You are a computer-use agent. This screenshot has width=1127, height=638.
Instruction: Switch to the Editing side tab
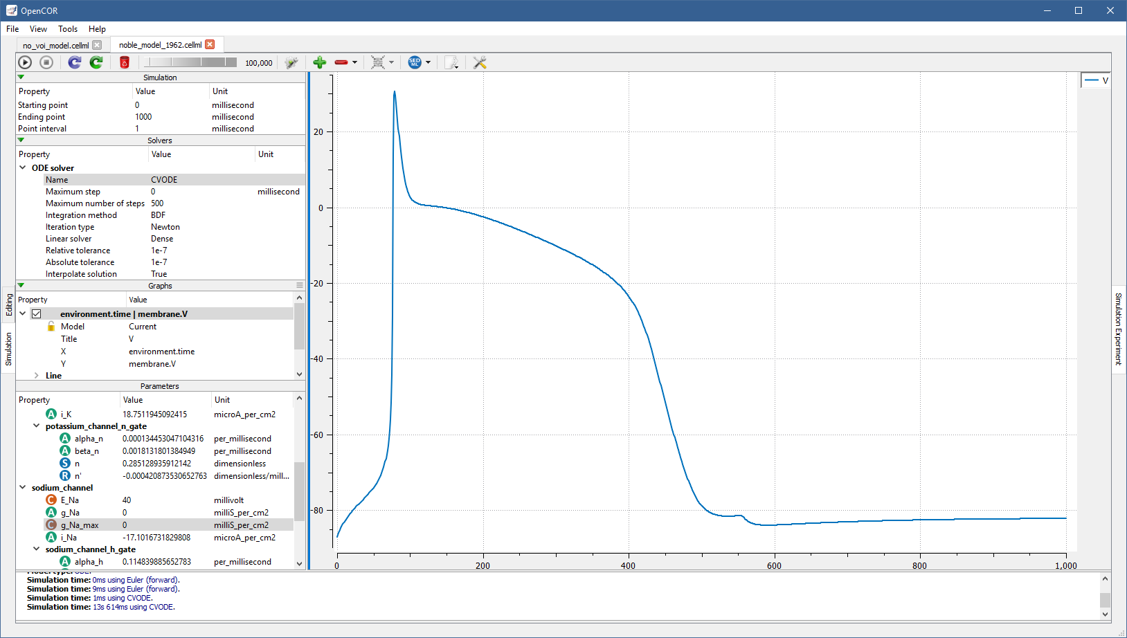(9, 304)
